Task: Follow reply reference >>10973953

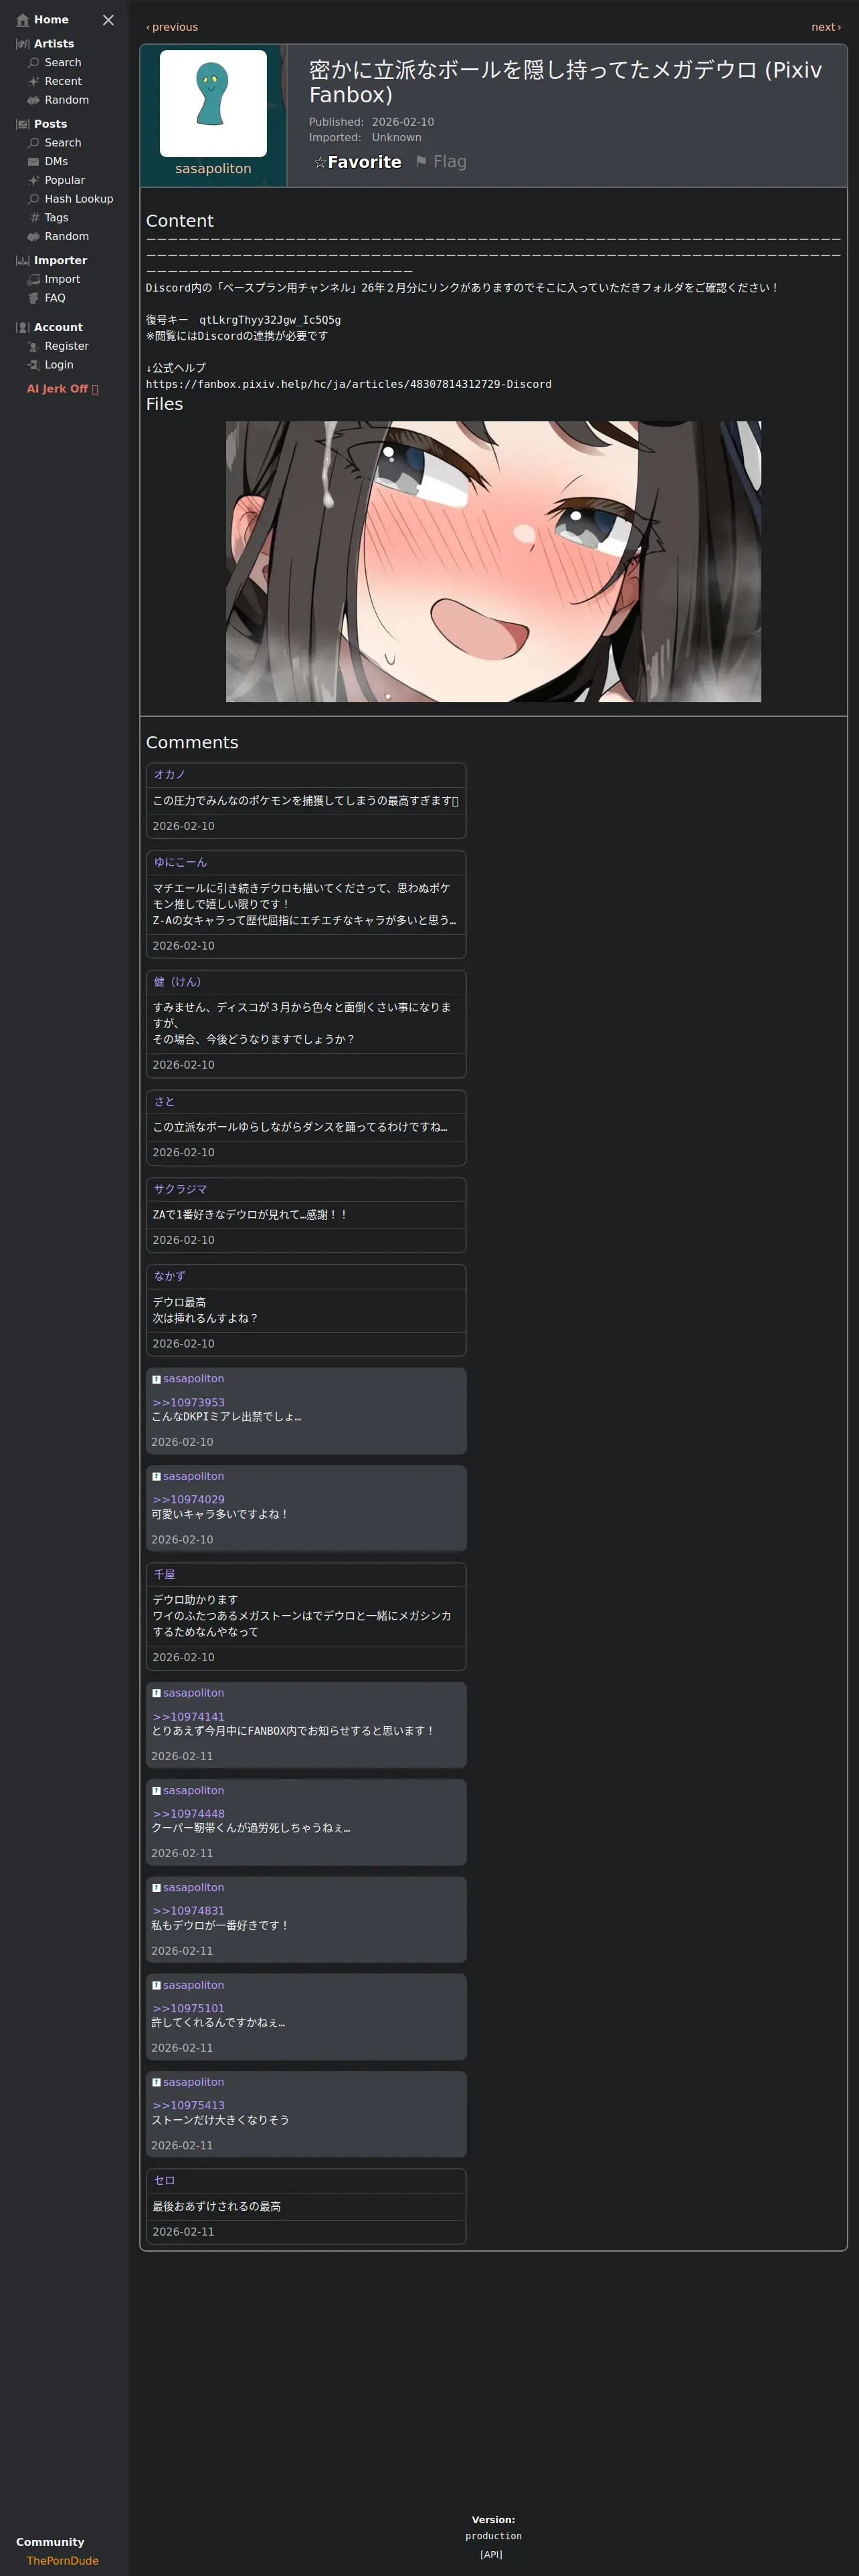Action: (x=188, y=1403)
